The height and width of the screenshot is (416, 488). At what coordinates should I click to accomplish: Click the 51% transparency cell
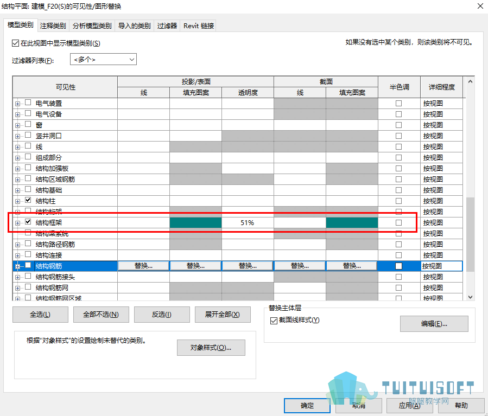[x=248, y=222]
